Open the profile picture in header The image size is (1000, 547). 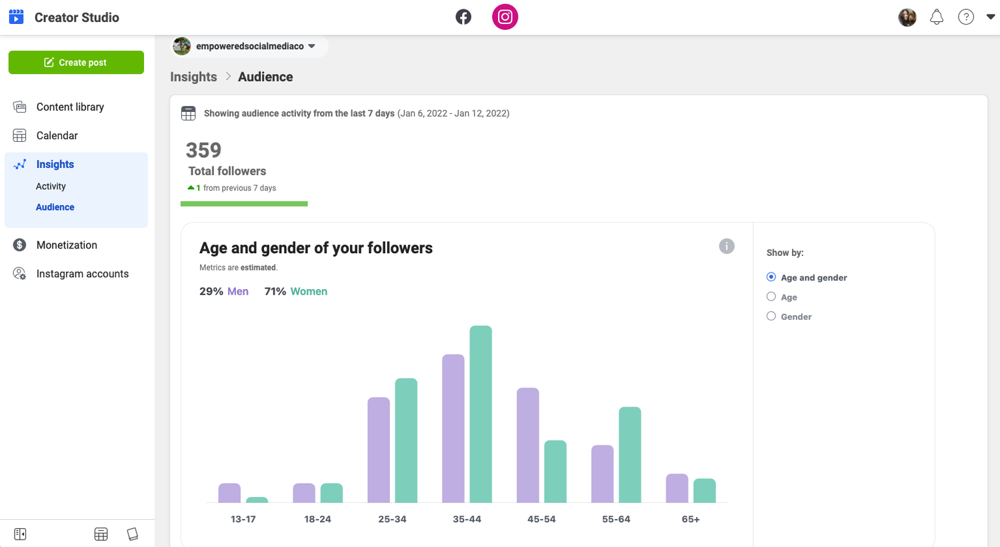(907, 17)
